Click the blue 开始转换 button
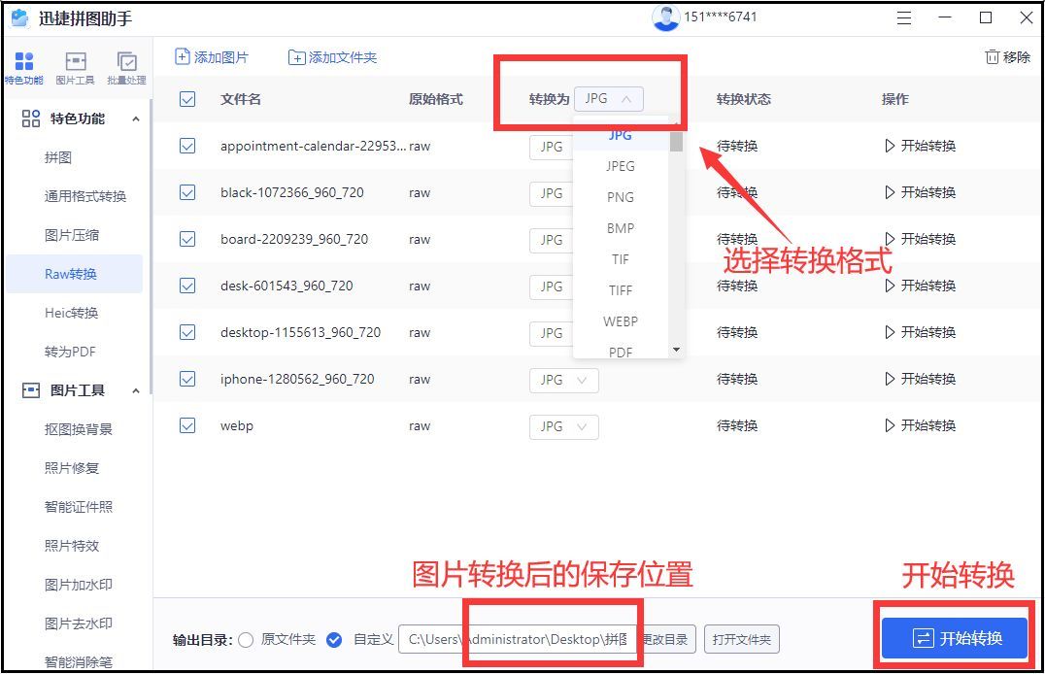 click(955, 638)
